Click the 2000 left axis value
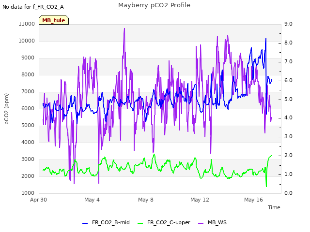The width and height of the screenshot is (310, 232). pyautogui.click(x=28, y=176)
